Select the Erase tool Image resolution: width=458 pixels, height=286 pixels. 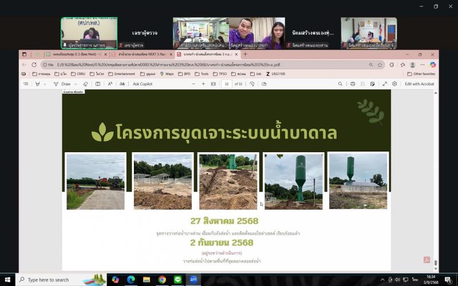pyautogui.click(x=85, y=84)
